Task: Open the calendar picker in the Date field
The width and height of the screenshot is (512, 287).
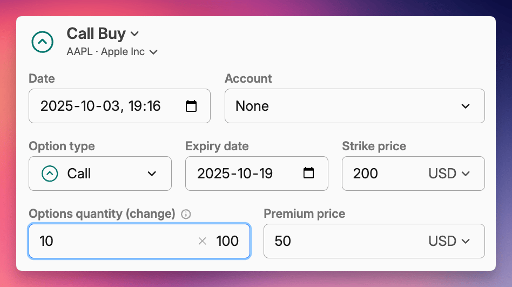Action: [191, 106]
